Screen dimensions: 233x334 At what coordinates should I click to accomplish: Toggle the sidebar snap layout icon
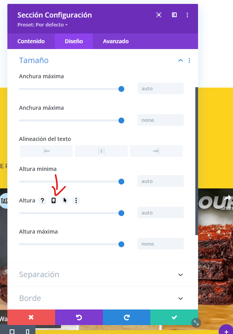174,15
